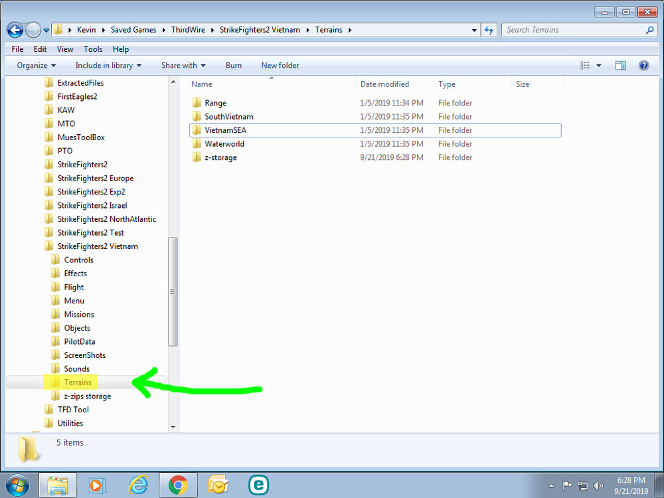
Task: Select the StrikeFighters2 tree folder
Action: pos(82,164)
